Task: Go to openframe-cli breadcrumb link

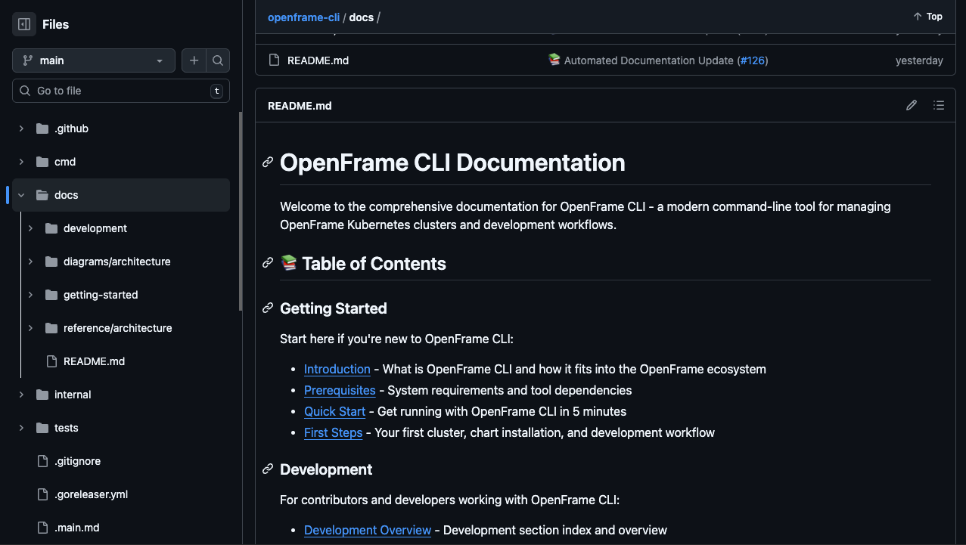Action: (303, 17)
